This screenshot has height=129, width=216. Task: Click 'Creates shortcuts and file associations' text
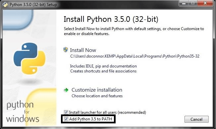[103, 71]
